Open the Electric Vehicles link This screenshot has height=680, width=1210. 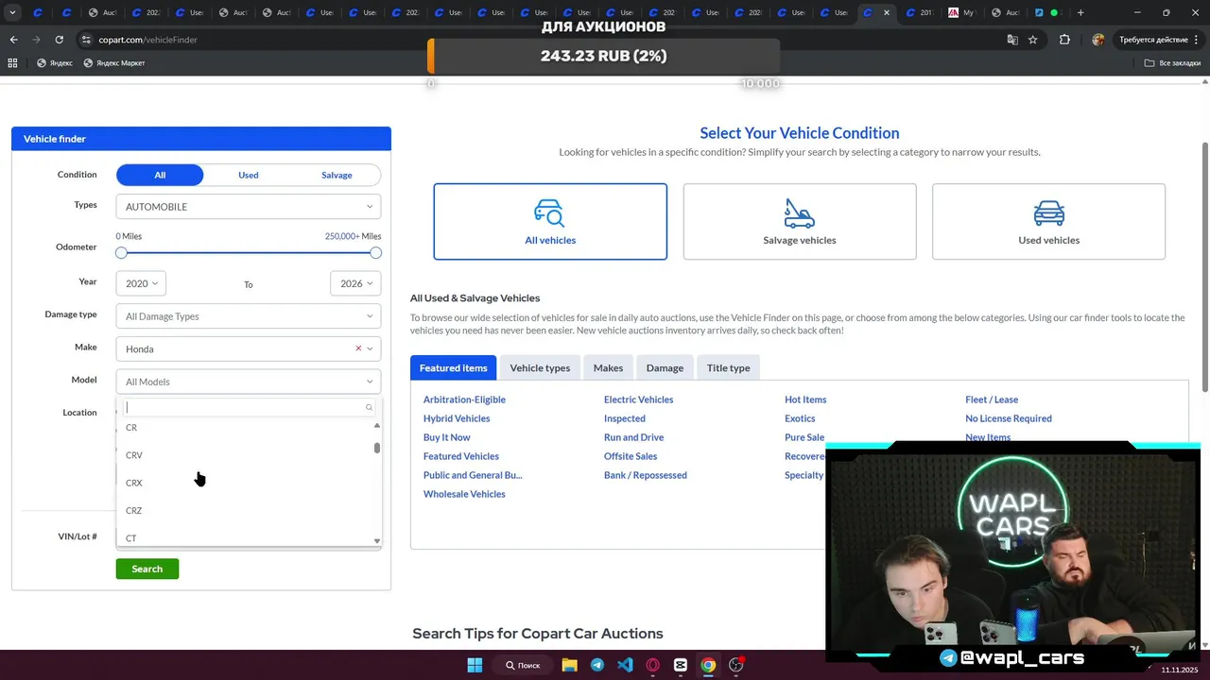(x=638, y=399)
